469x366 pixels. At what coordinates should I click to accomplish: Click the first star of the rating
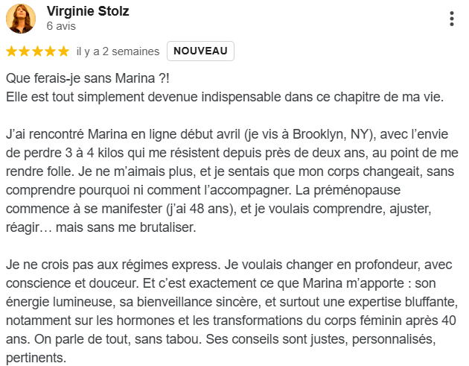(x=11, y=51)
